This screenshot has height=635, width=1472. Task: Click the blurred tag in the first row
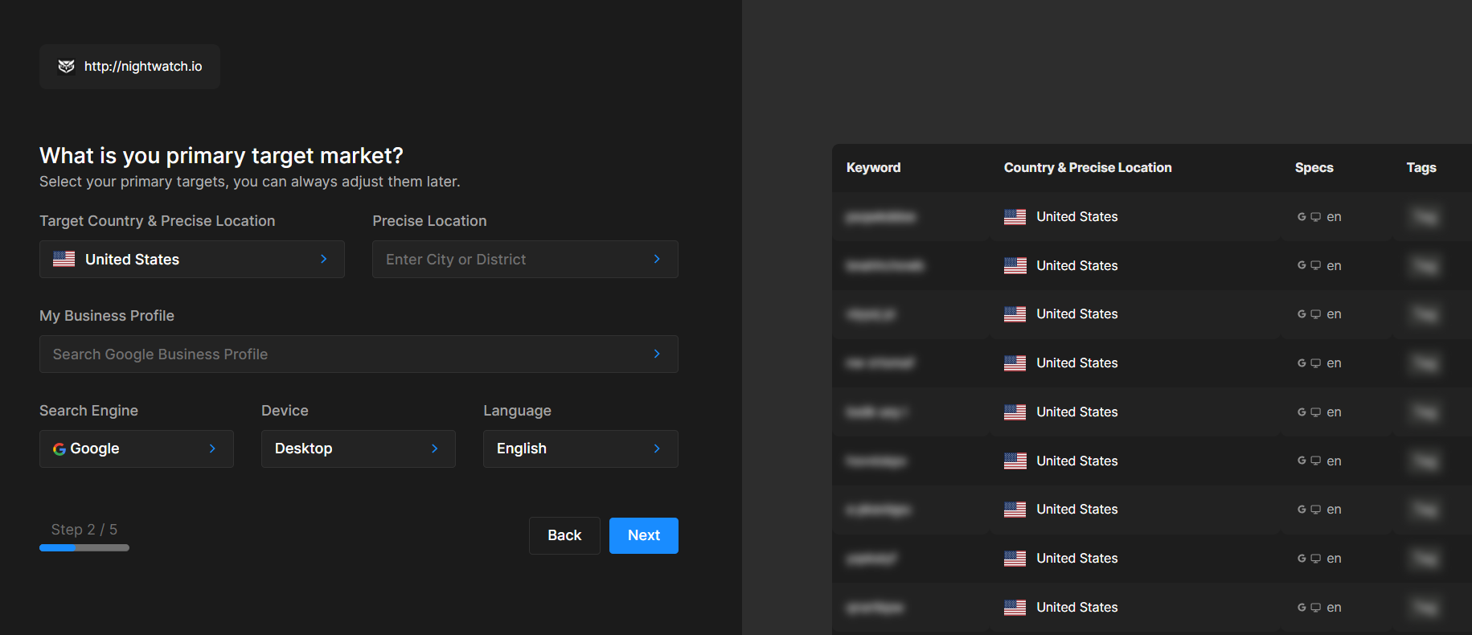(x=1425, y=217)
